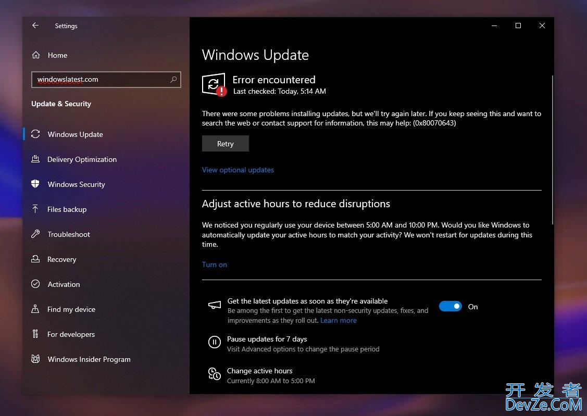This screenshot has height=416, width=587.
Task: Go to Activation settings
Action: click(x=64, y=284)
